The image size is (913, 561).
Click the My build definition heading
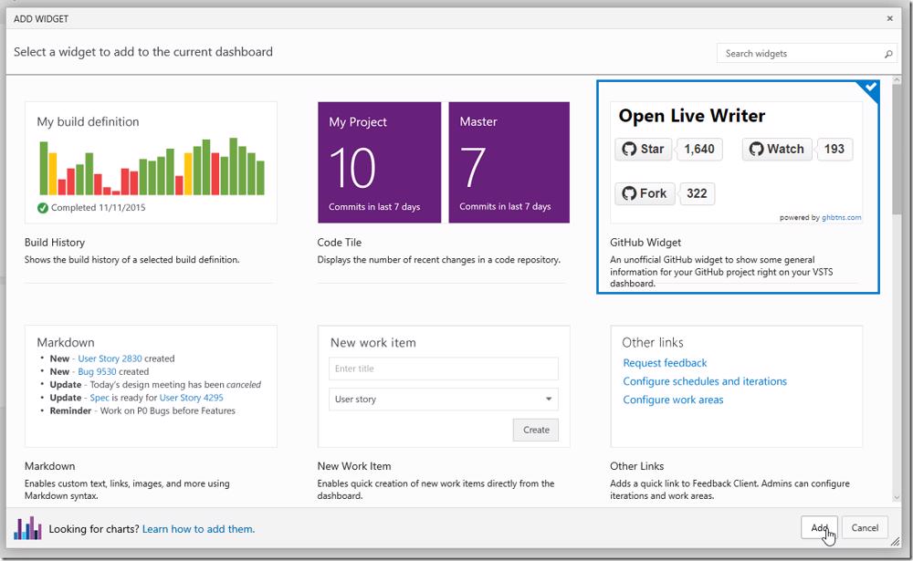[x=88, y=121]
